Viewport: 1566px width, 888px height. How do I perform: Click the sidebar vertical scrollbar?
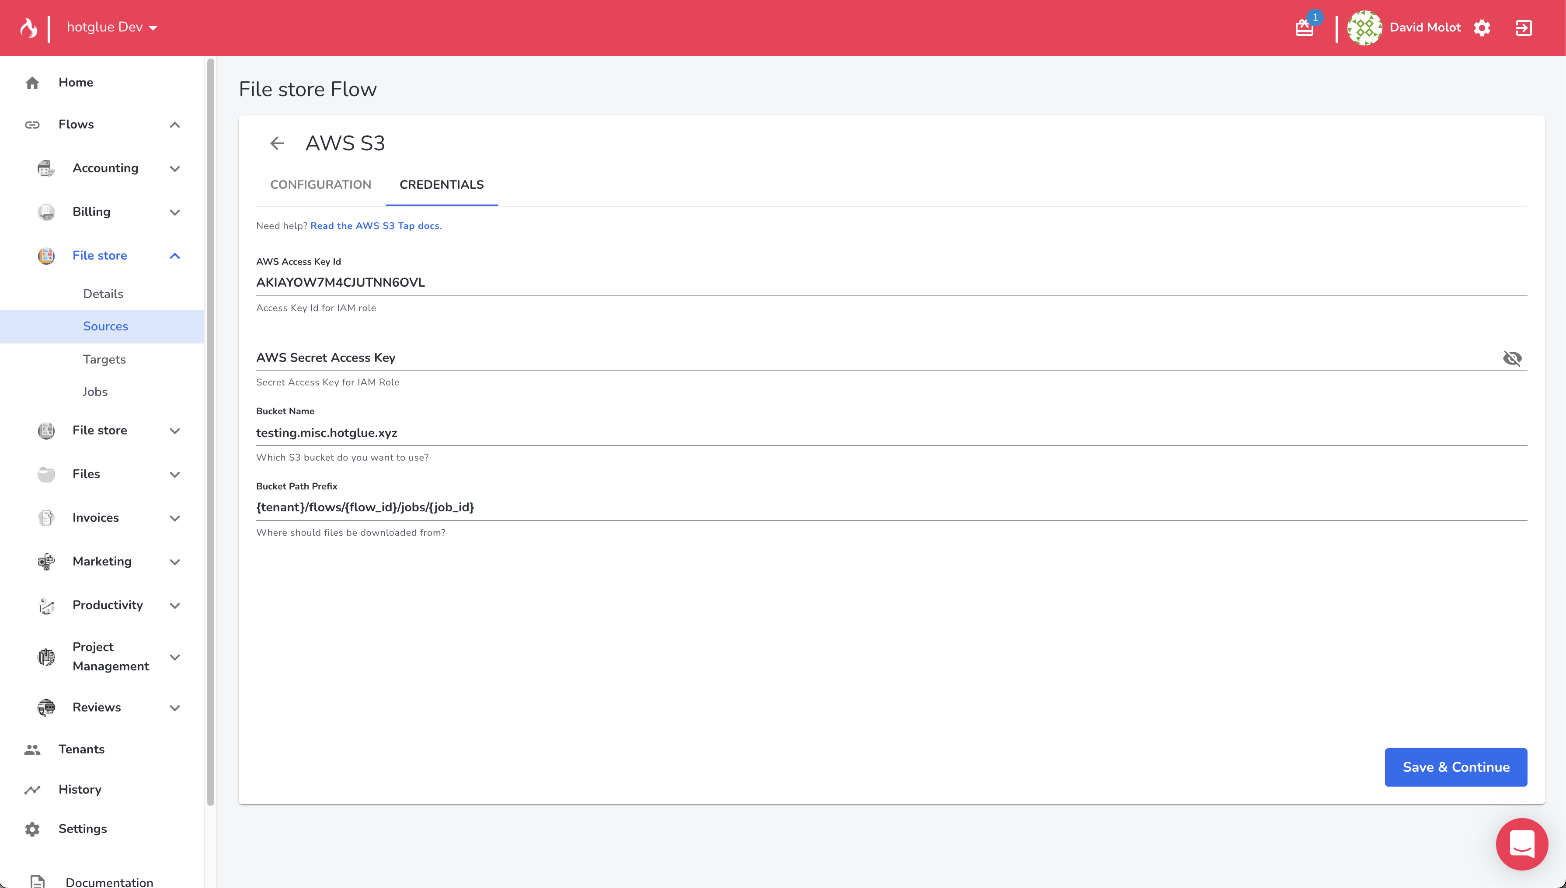(210, 427)
